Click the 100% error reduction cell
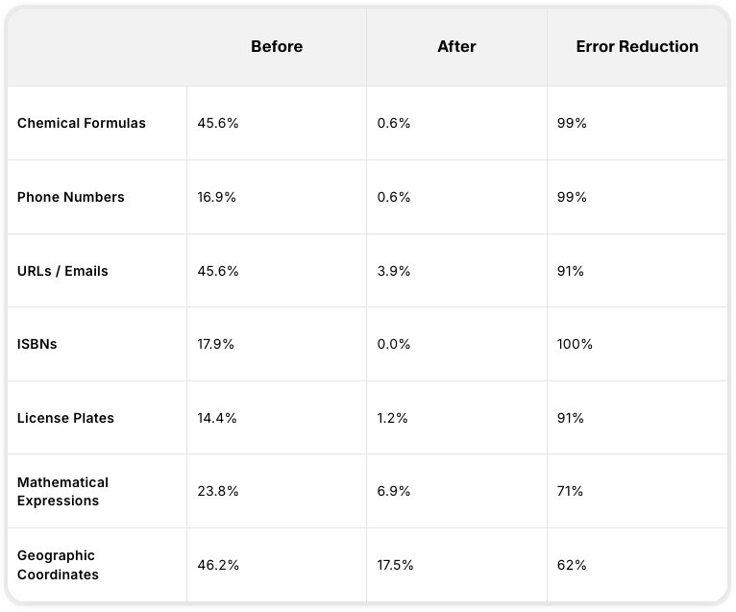 tap(575, 344)
